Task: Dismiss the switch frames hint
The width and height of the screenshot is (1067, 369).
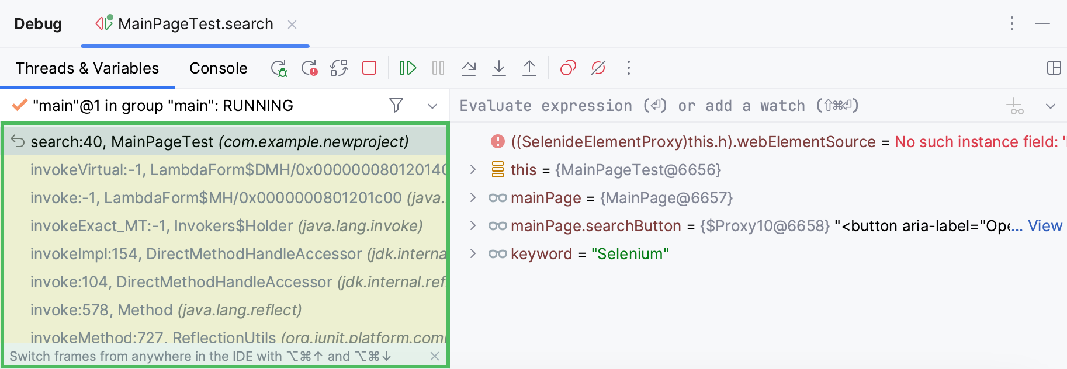Action: point(435,356)
